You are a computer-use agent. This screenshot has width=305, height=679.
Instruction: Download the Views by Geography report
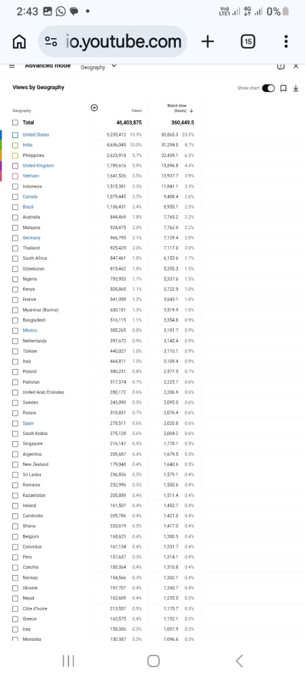pyautogui.click(x=296, y=88)
